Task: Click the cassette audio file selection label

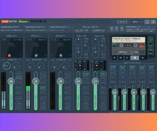Action: [128, 40]
